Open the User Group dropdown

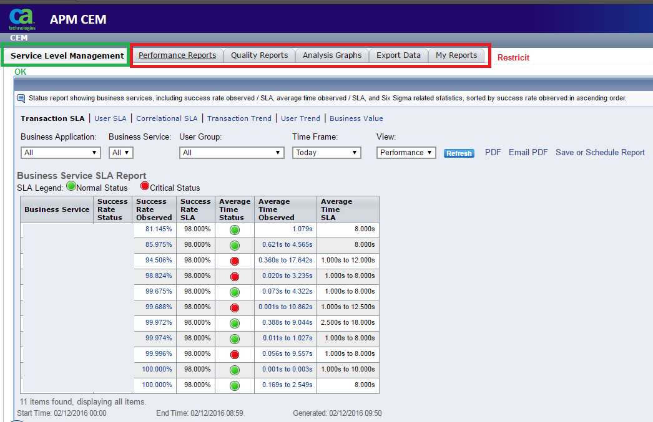pyautogui.click(x=232, y=153)
